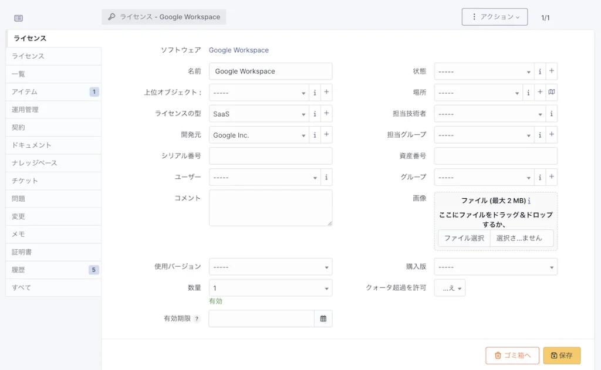The width and height of the screenshot is (601, 370).
Task: Open メモ tab in sidebar
Action: (x=53, y=235)
